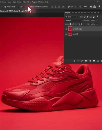
Task: Open the Select menu
Action: [x=19, y=2]
